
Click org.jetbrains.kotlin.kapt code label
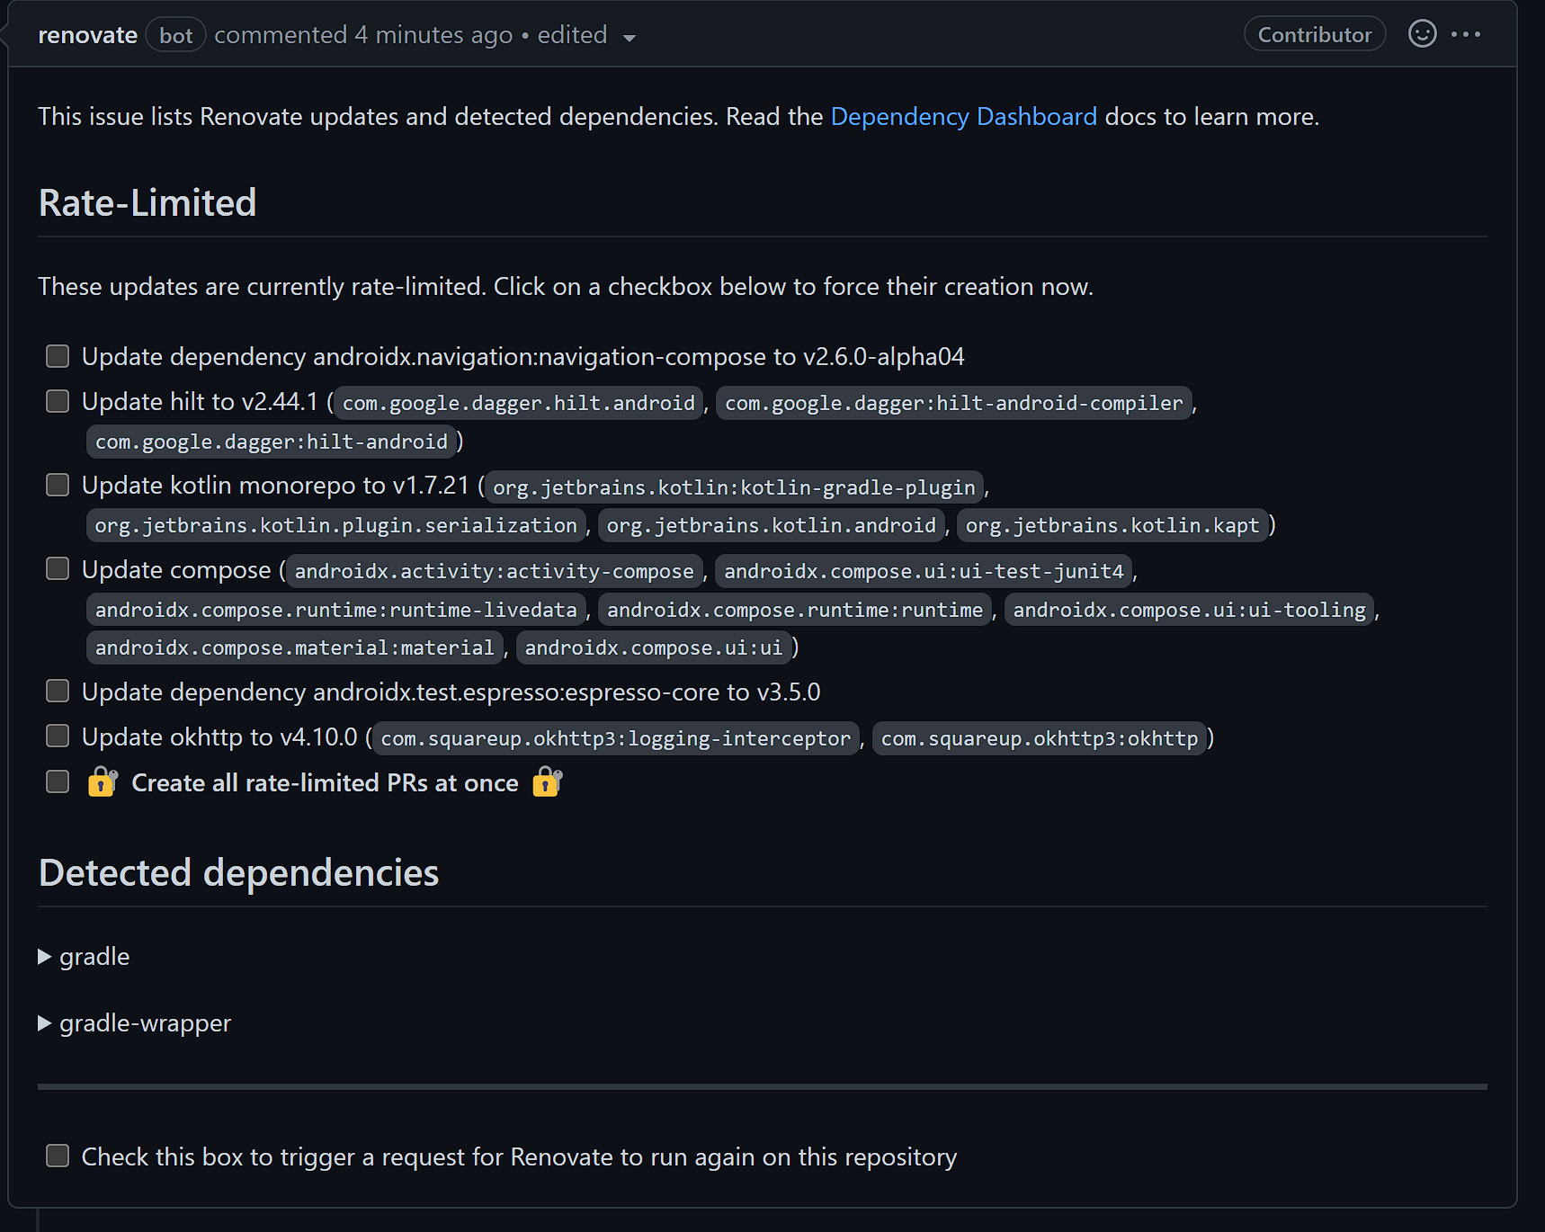1112,525
